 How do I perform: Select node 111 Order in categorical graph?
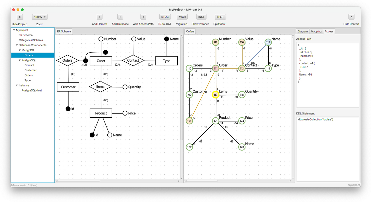pos(215,68)
